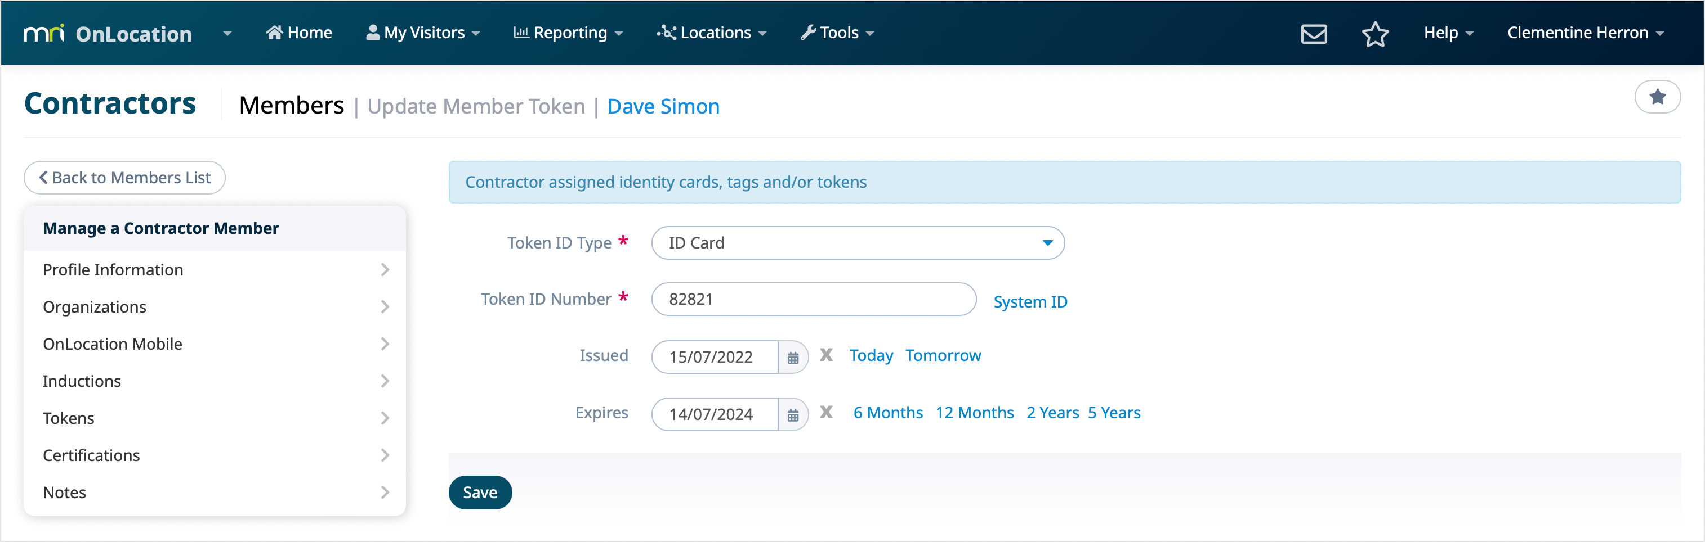
Task: Clear the Issued date with X
Action: pyautogui.click(x=826, y=355)
